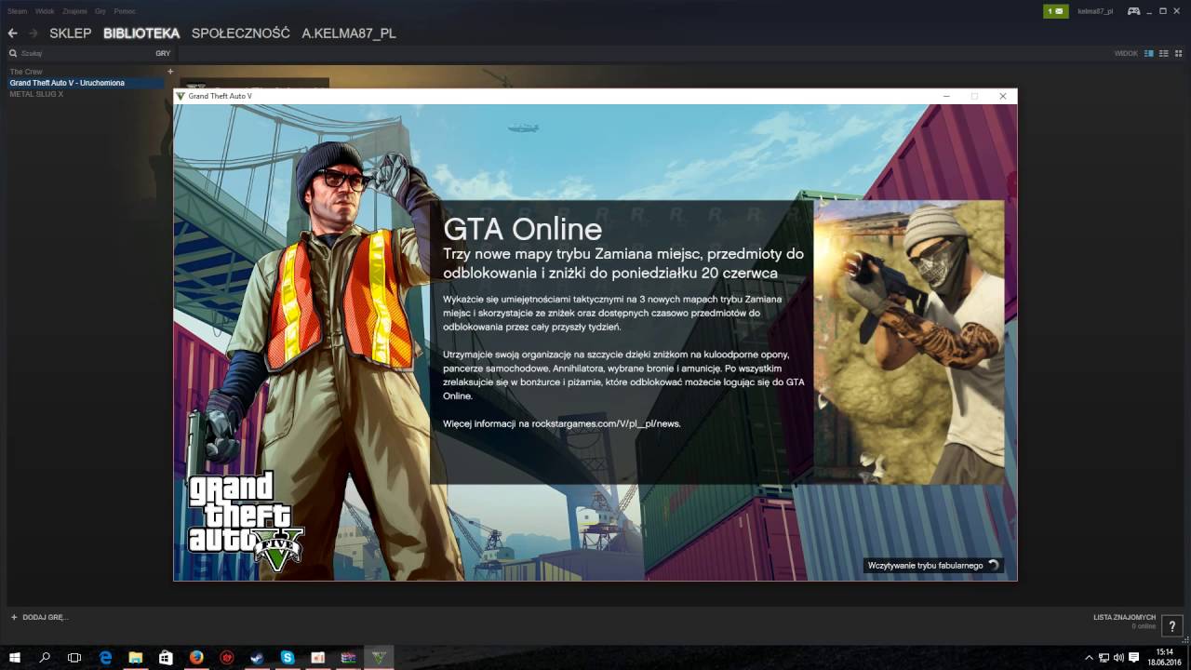
Task: Open Big Picture mode controller icon
Action: click(x=1133, y=11)
